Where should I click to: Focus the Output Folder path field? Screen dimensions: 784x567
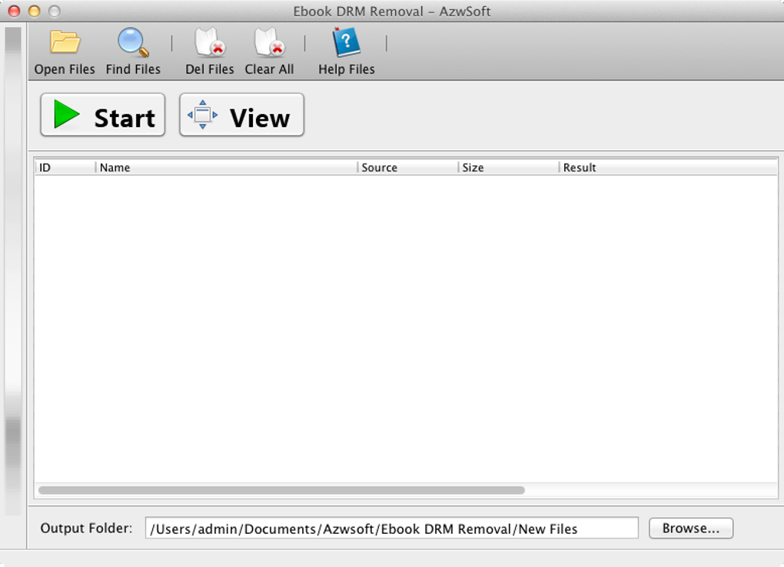(x=391, y=528)
